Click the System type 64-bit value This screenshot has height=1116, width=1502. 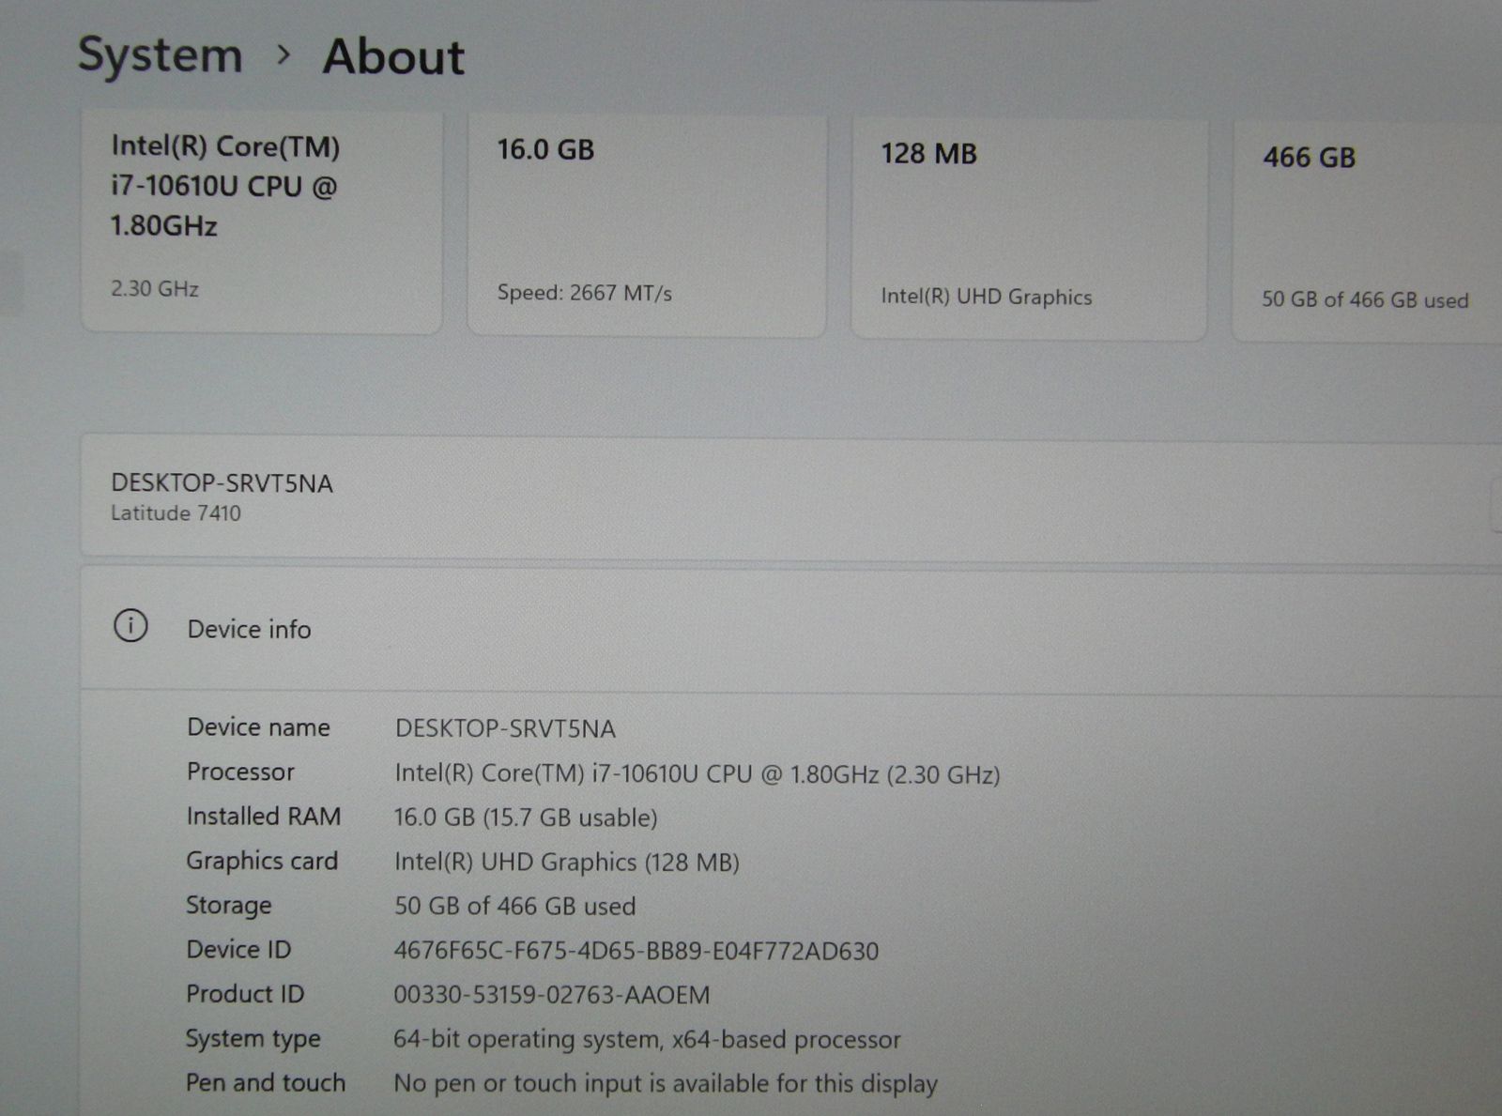pyautogui.click(x=646, y=1040)
